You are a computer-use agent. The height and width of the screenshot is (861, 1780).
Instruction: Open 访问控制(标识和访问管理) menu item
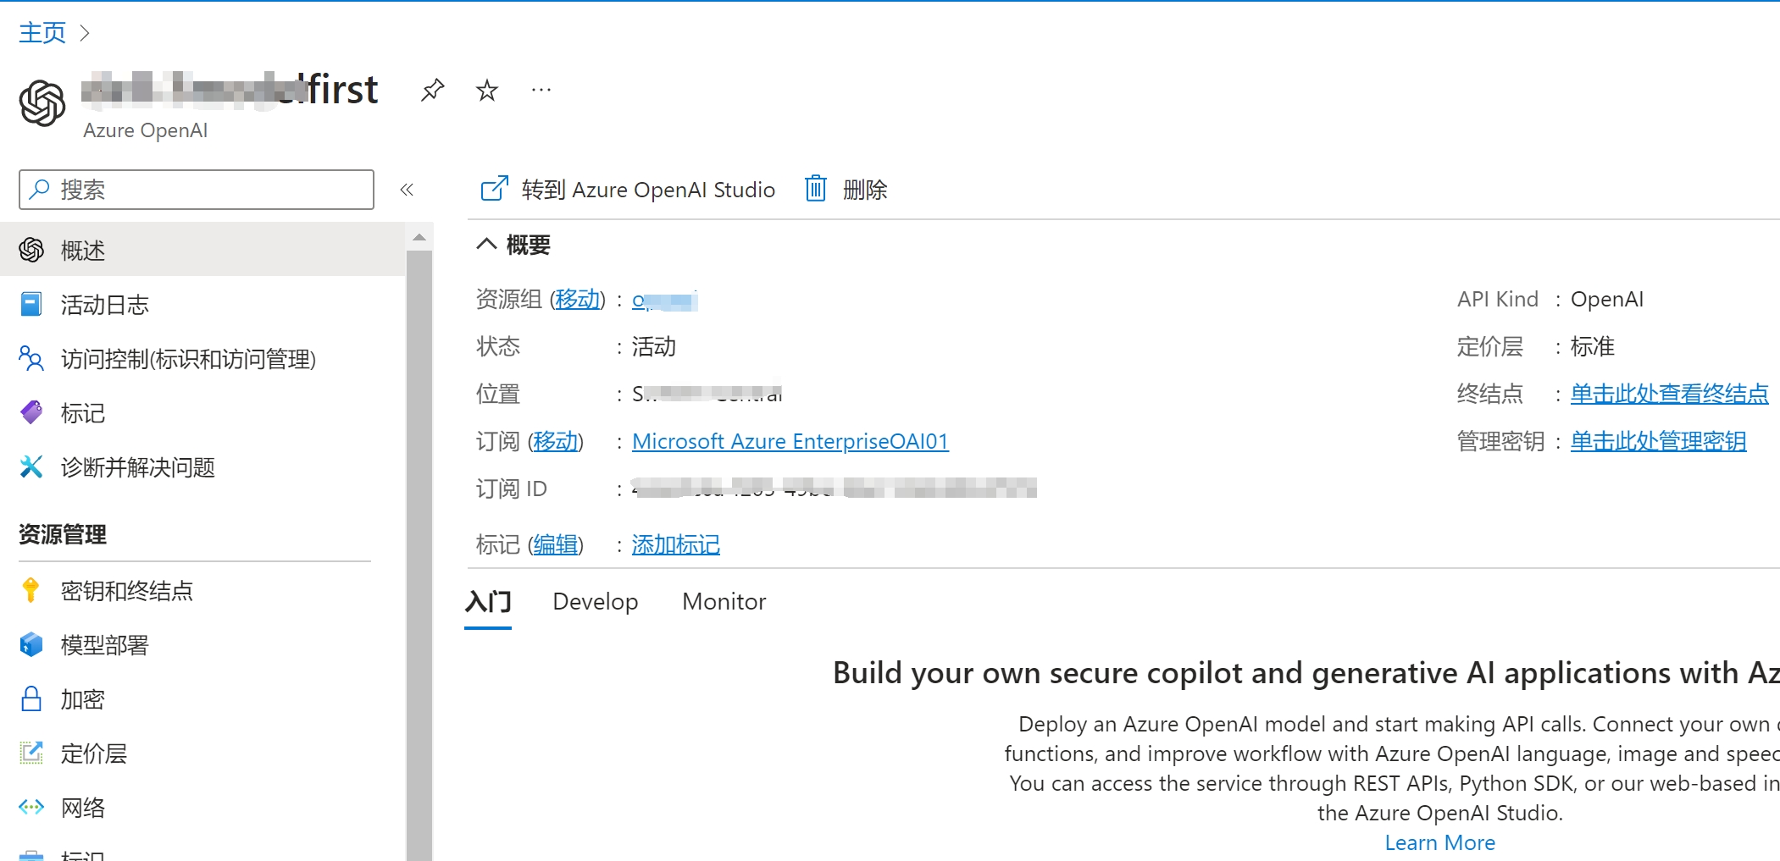(202, 358)
